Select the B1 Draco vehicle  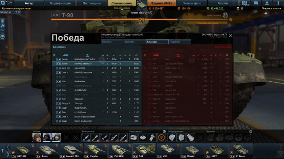241,151
